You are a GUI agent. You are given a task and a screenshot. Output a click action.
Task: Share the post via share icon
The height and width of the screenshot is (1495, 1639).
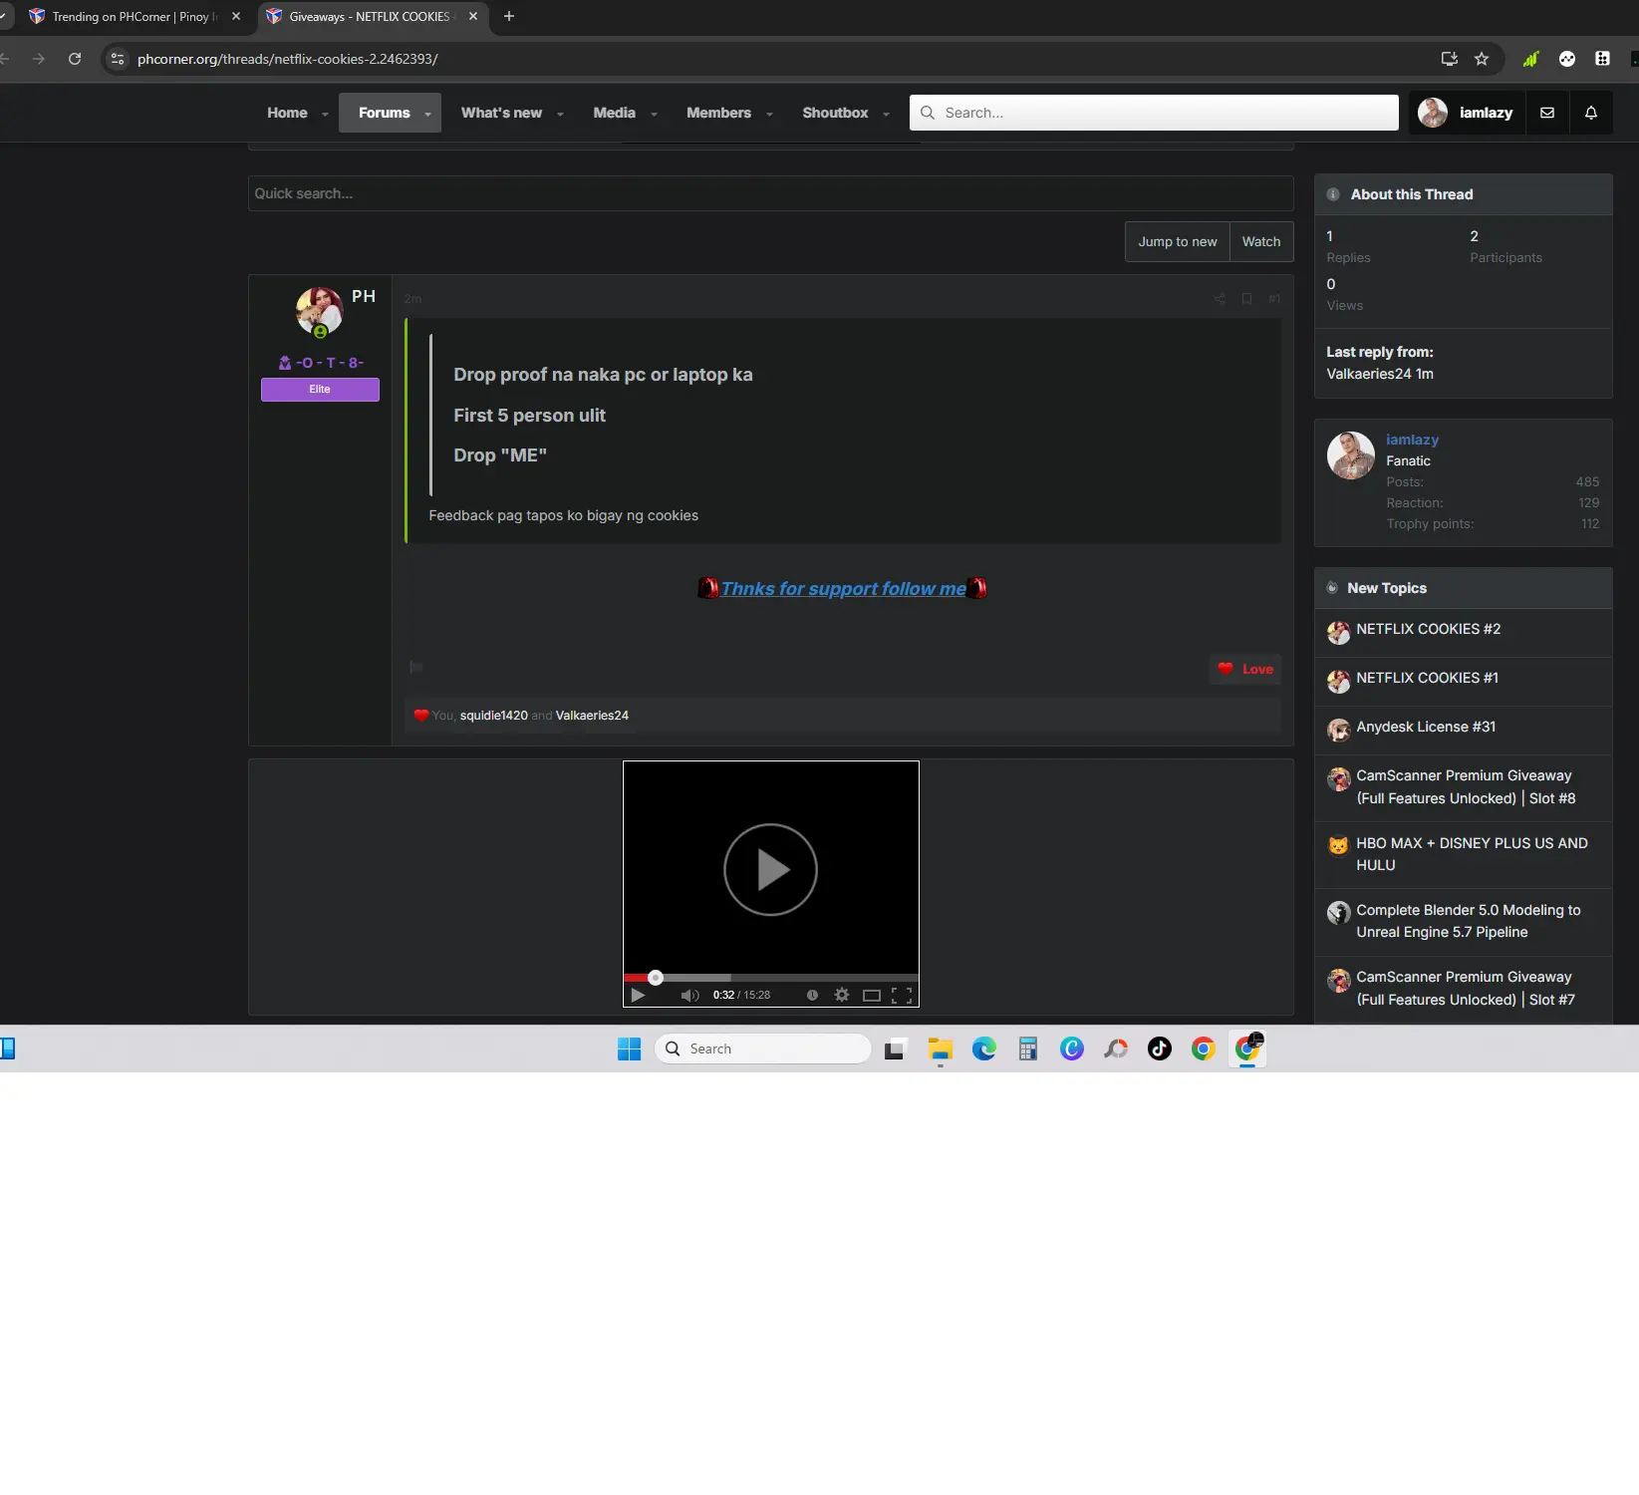[1220, 299]
